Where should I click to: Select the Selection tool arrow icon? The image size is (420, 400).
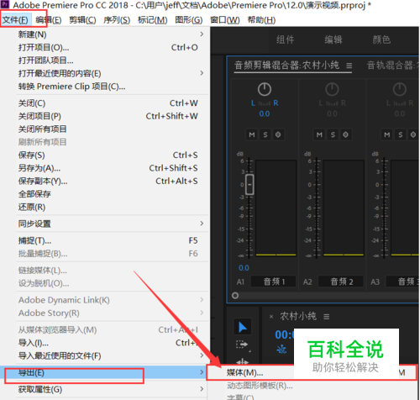(x=243, y=327)
